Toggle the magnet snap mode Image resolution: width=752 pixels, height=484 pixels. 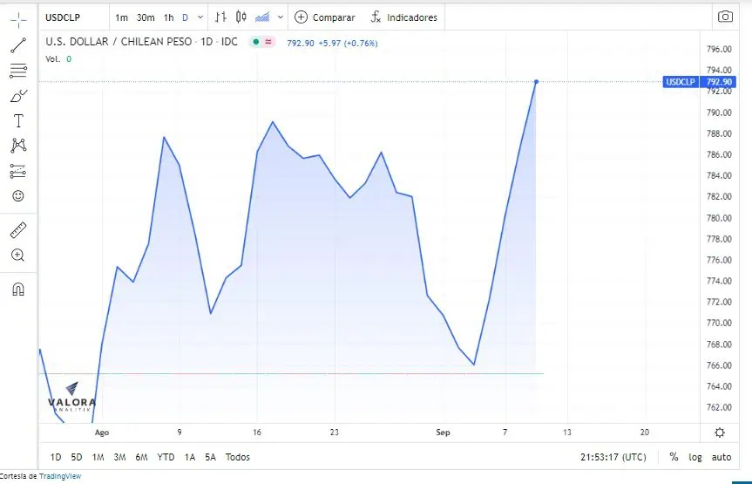(17, 290)
